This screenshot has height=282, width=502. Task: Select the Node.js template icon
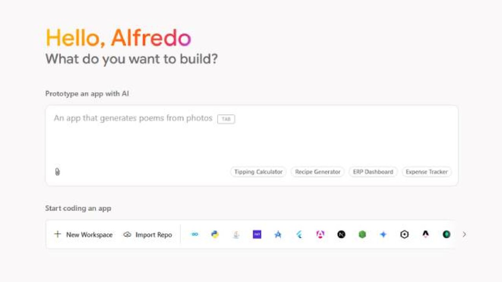(x=362, y=234)
